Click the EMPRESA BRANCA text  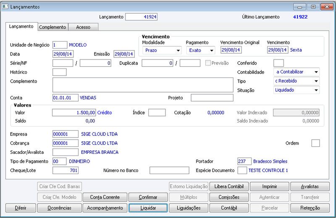(x=100, y=152)
